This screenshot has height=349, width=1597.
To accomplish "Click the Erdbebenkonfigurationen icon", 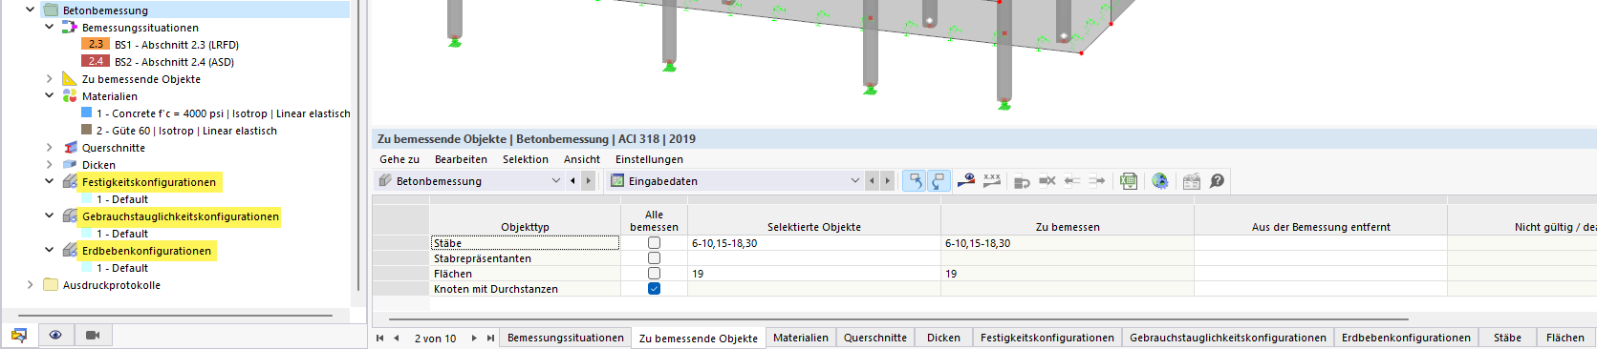I will tap(70, 250).
